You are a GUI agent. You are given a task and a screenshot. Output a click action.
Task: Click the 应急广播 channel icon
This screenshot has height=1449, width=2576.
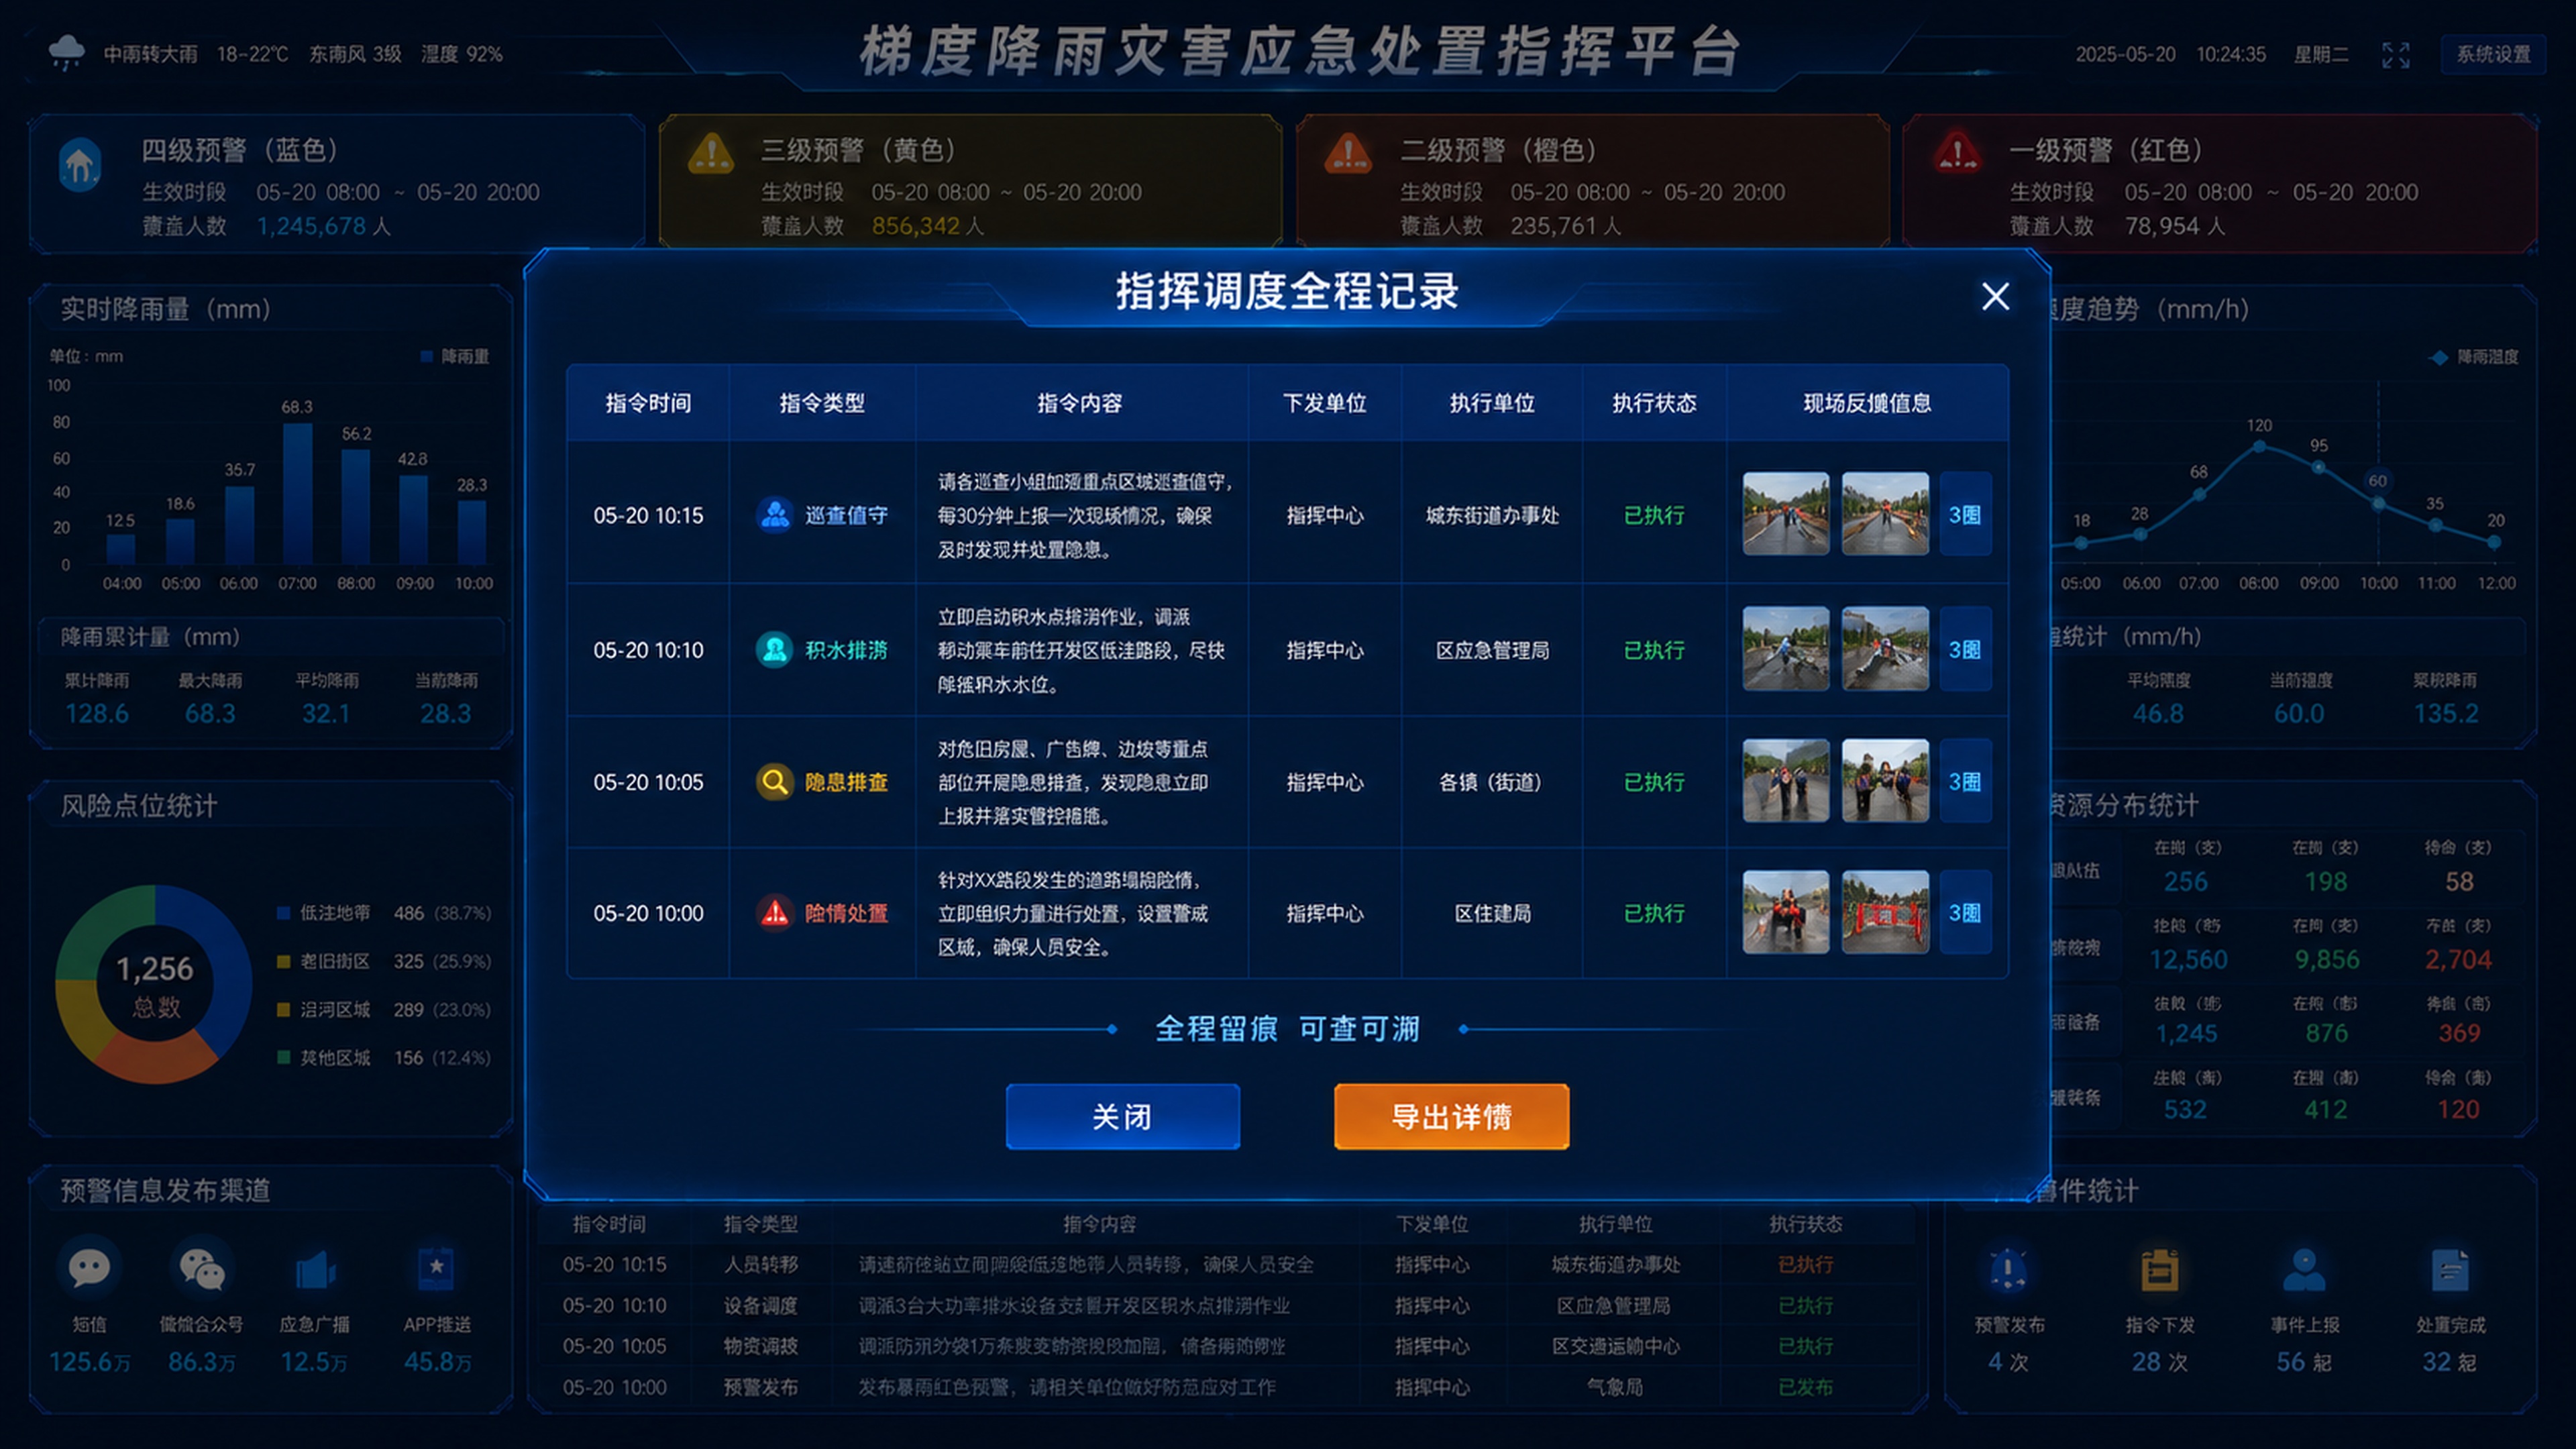pyautogui.click(x=315, y=1270)
